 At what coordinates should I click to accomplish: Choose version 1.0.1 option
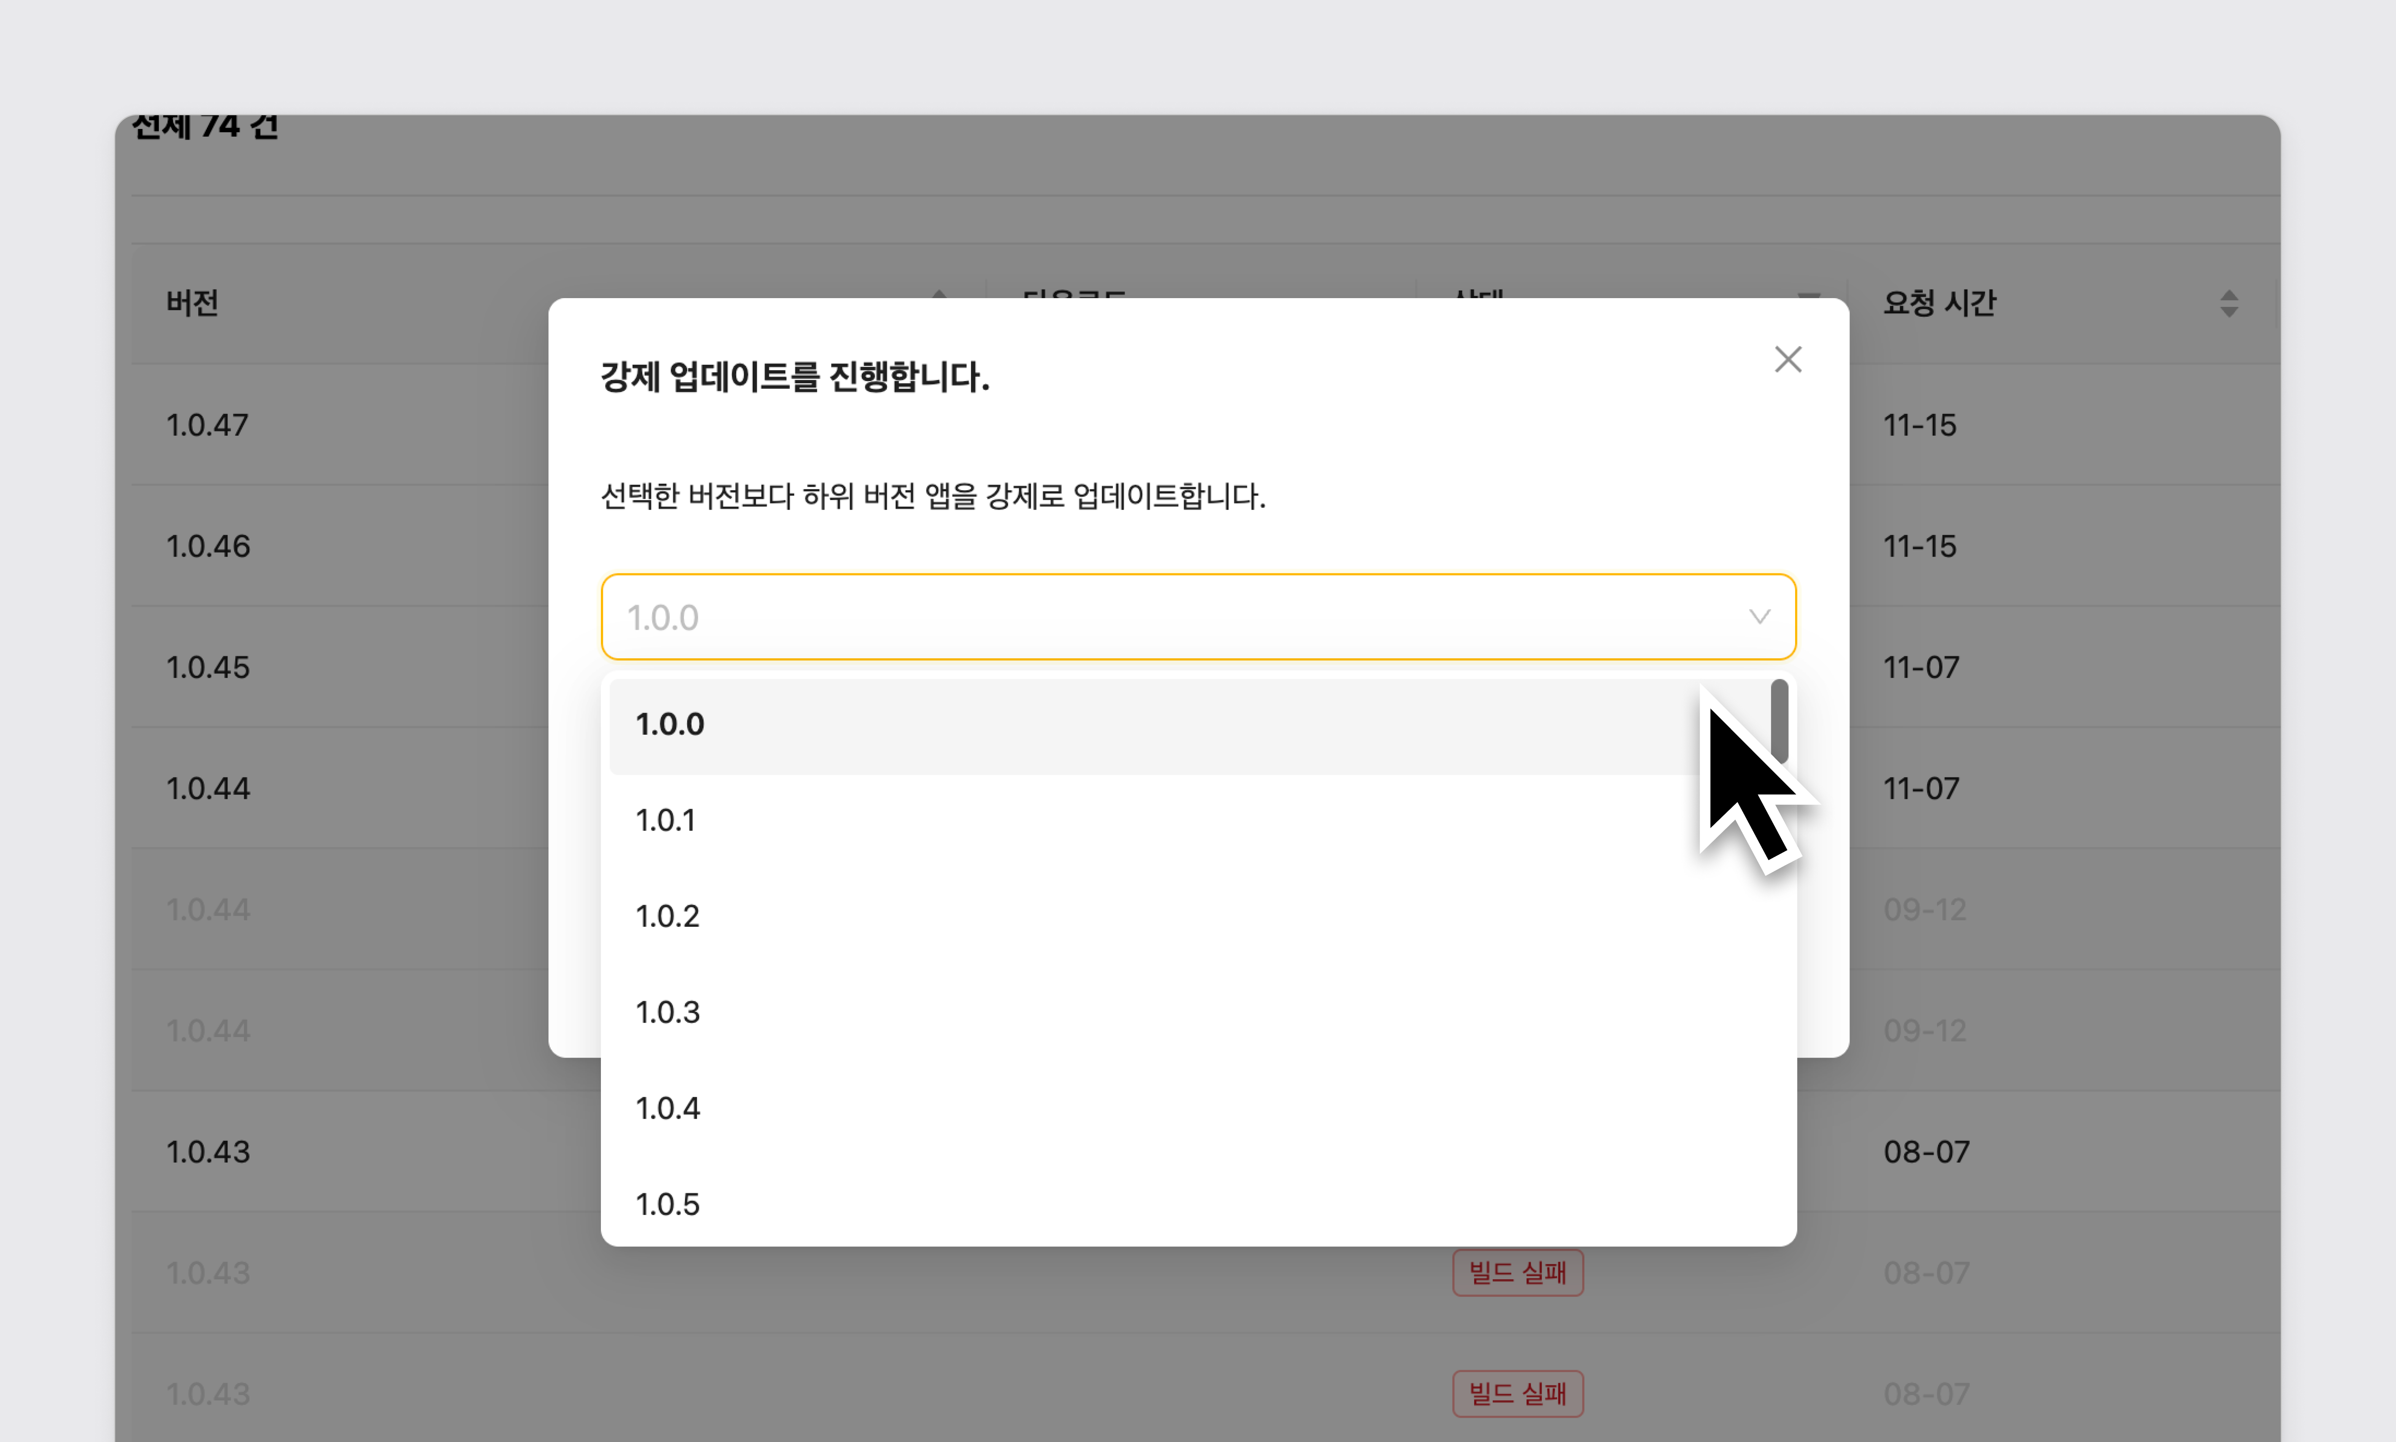666,820
